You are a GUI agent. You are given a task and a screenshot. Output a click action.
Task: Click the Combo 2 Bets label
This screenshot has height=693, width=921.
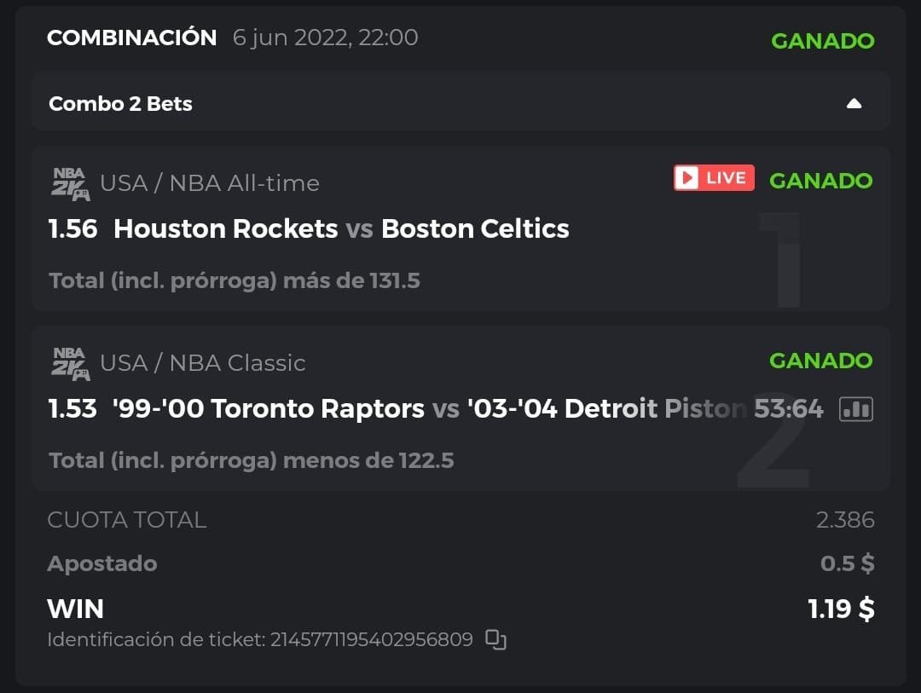point(120,104)
